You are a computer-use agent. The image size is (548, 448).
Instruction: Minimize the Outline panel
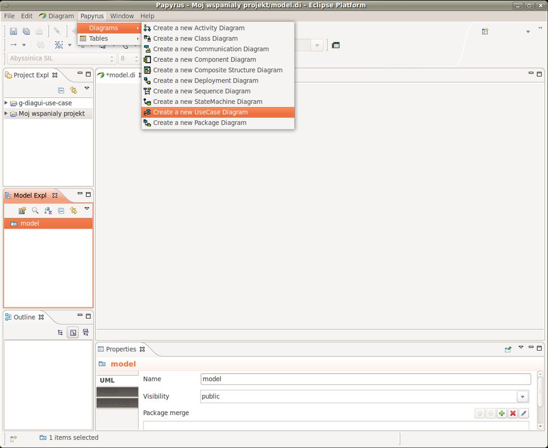tap(80, 316)
